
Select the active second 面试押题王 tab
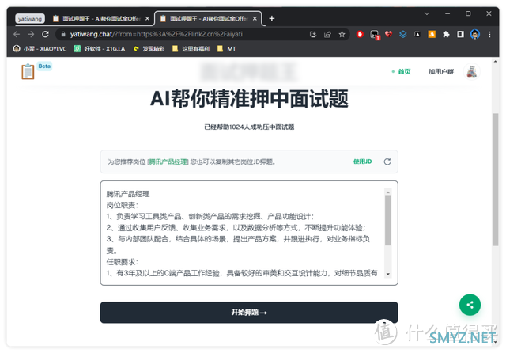pyautogui.click(x=209, y=19)
